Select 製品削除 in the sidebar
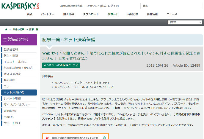 [19, 80]
